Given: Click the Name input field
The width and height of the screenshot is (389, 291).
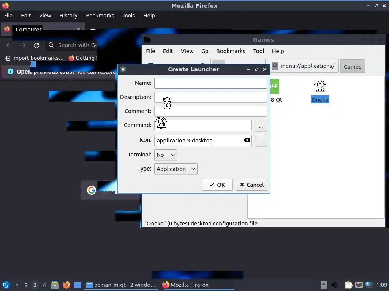Looking at the screenshot, I should 210,83.
